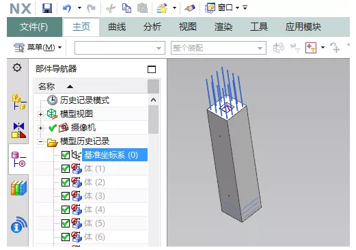Select the 基准坐标系 (0) feature
Image resolution: width=356 pixels, height=250 pixels.
pos(115,155)
